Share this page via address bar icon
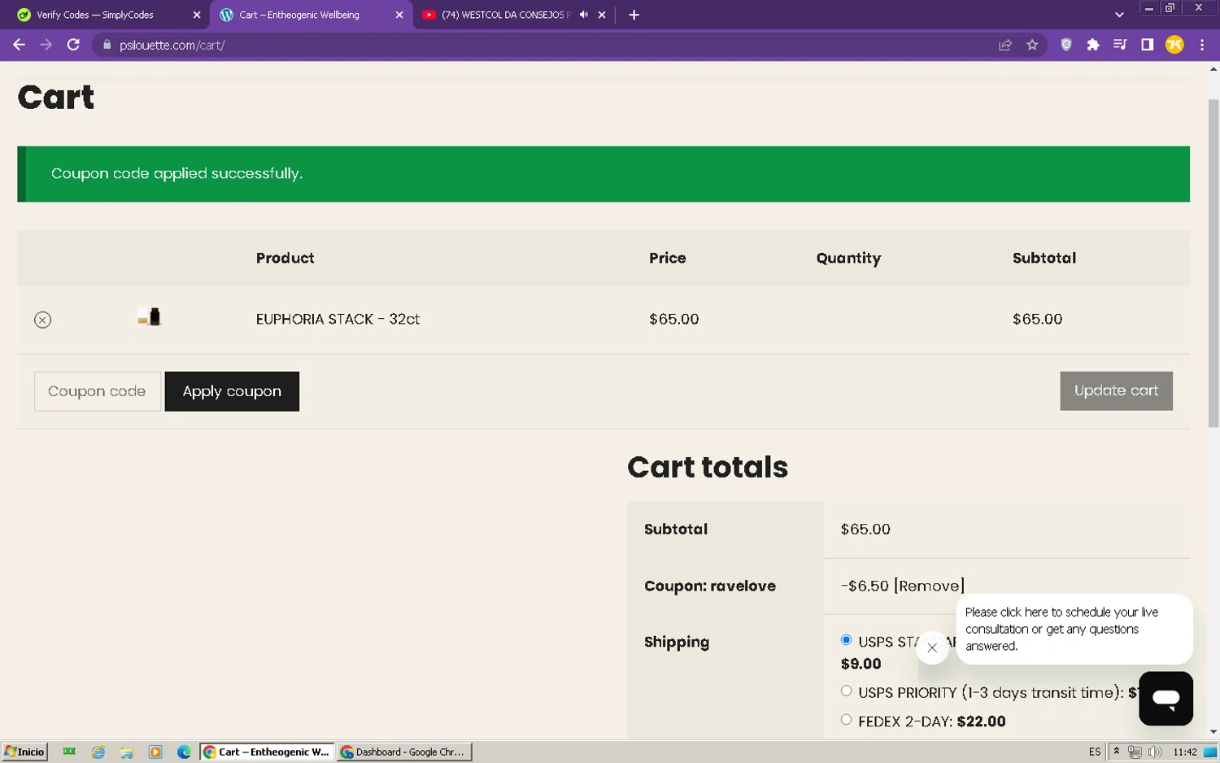The width and height of the screenshot is (1220, 763). (1005, 45)
